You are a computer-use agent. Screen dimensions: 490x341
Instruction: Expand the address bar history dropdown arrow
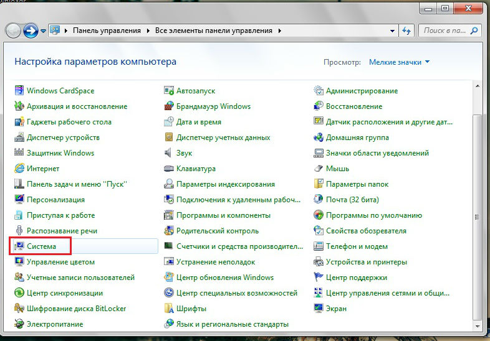(x=392, y=31)
